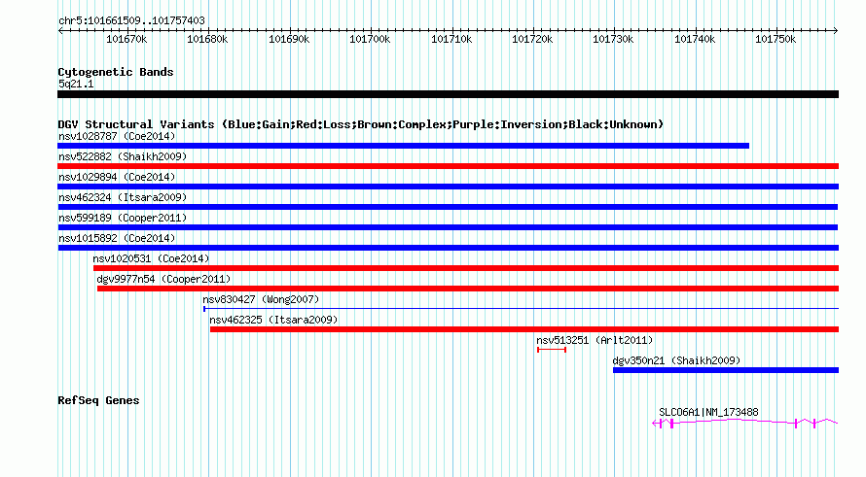This screenshot has height=477, width=866.
Task: Click the blue gain bar for nsv1015892
Action: coord(448,248)
